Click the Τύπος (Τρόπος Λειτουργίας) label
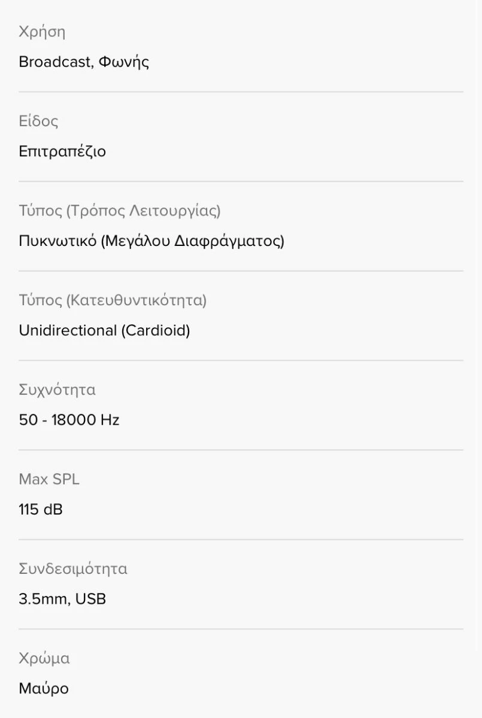The image size is (482, 718). pos(120,211)
